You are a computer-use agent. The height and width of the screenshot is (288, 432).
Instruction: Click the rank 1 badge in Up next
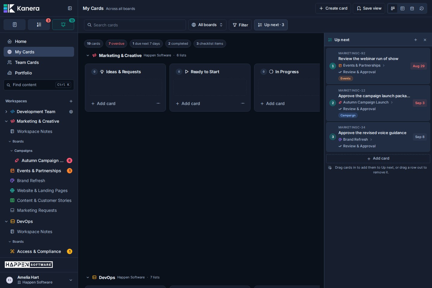333,66
